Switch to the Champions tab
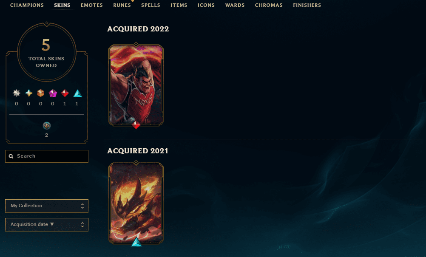426x257 pixels. pos(27,5)
